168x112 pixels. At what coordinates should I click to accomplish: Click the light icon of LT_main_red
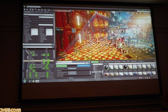[x=29, y=63]
